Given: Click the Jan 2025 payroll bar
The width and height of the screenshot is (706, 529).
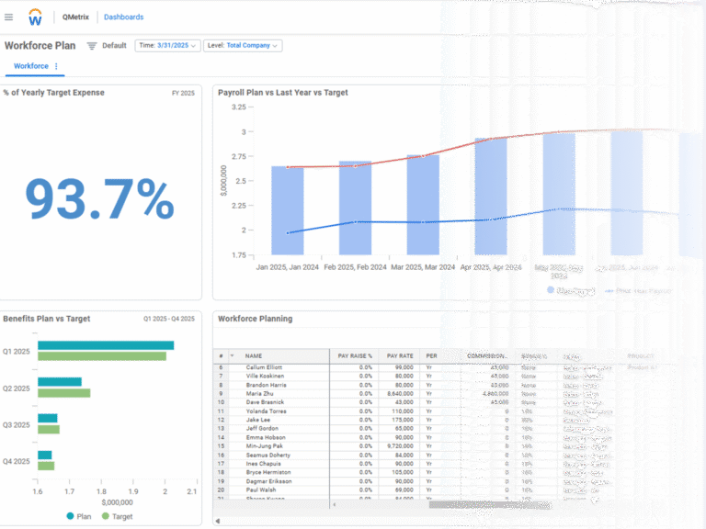Looking at the screenshot, I should click(x=287, y=210).
